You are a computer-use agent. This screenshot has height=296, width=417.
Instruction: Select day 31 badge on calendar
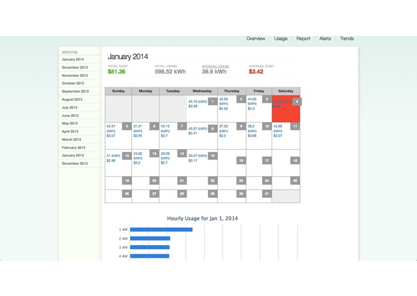pos(267,194)
